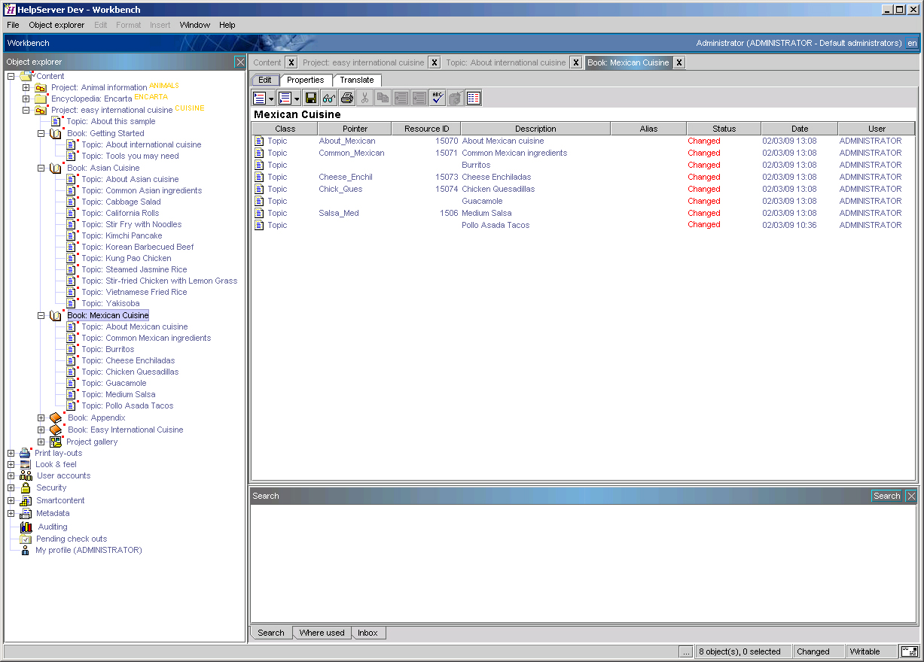Open the Auditing item in explorer
The height and width of the screenshot is (662, 924).
tap(52, 527)
